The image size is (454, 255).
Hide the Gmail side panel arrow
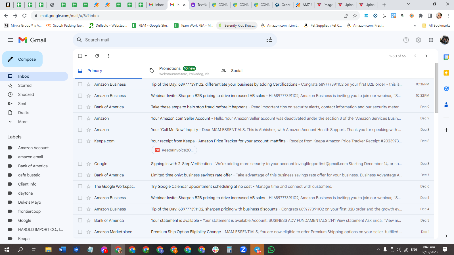coord(446,236)
